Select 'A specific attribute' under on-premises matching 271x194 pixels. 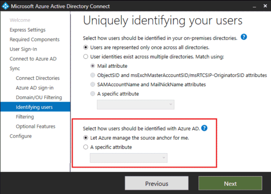click(93, 94)
